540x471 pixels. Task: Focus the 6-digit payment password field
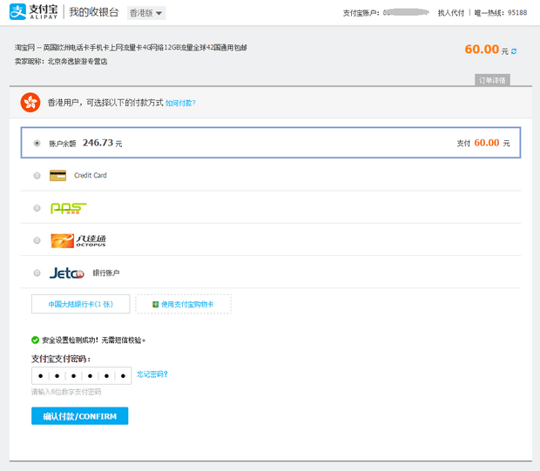point(81,375)
